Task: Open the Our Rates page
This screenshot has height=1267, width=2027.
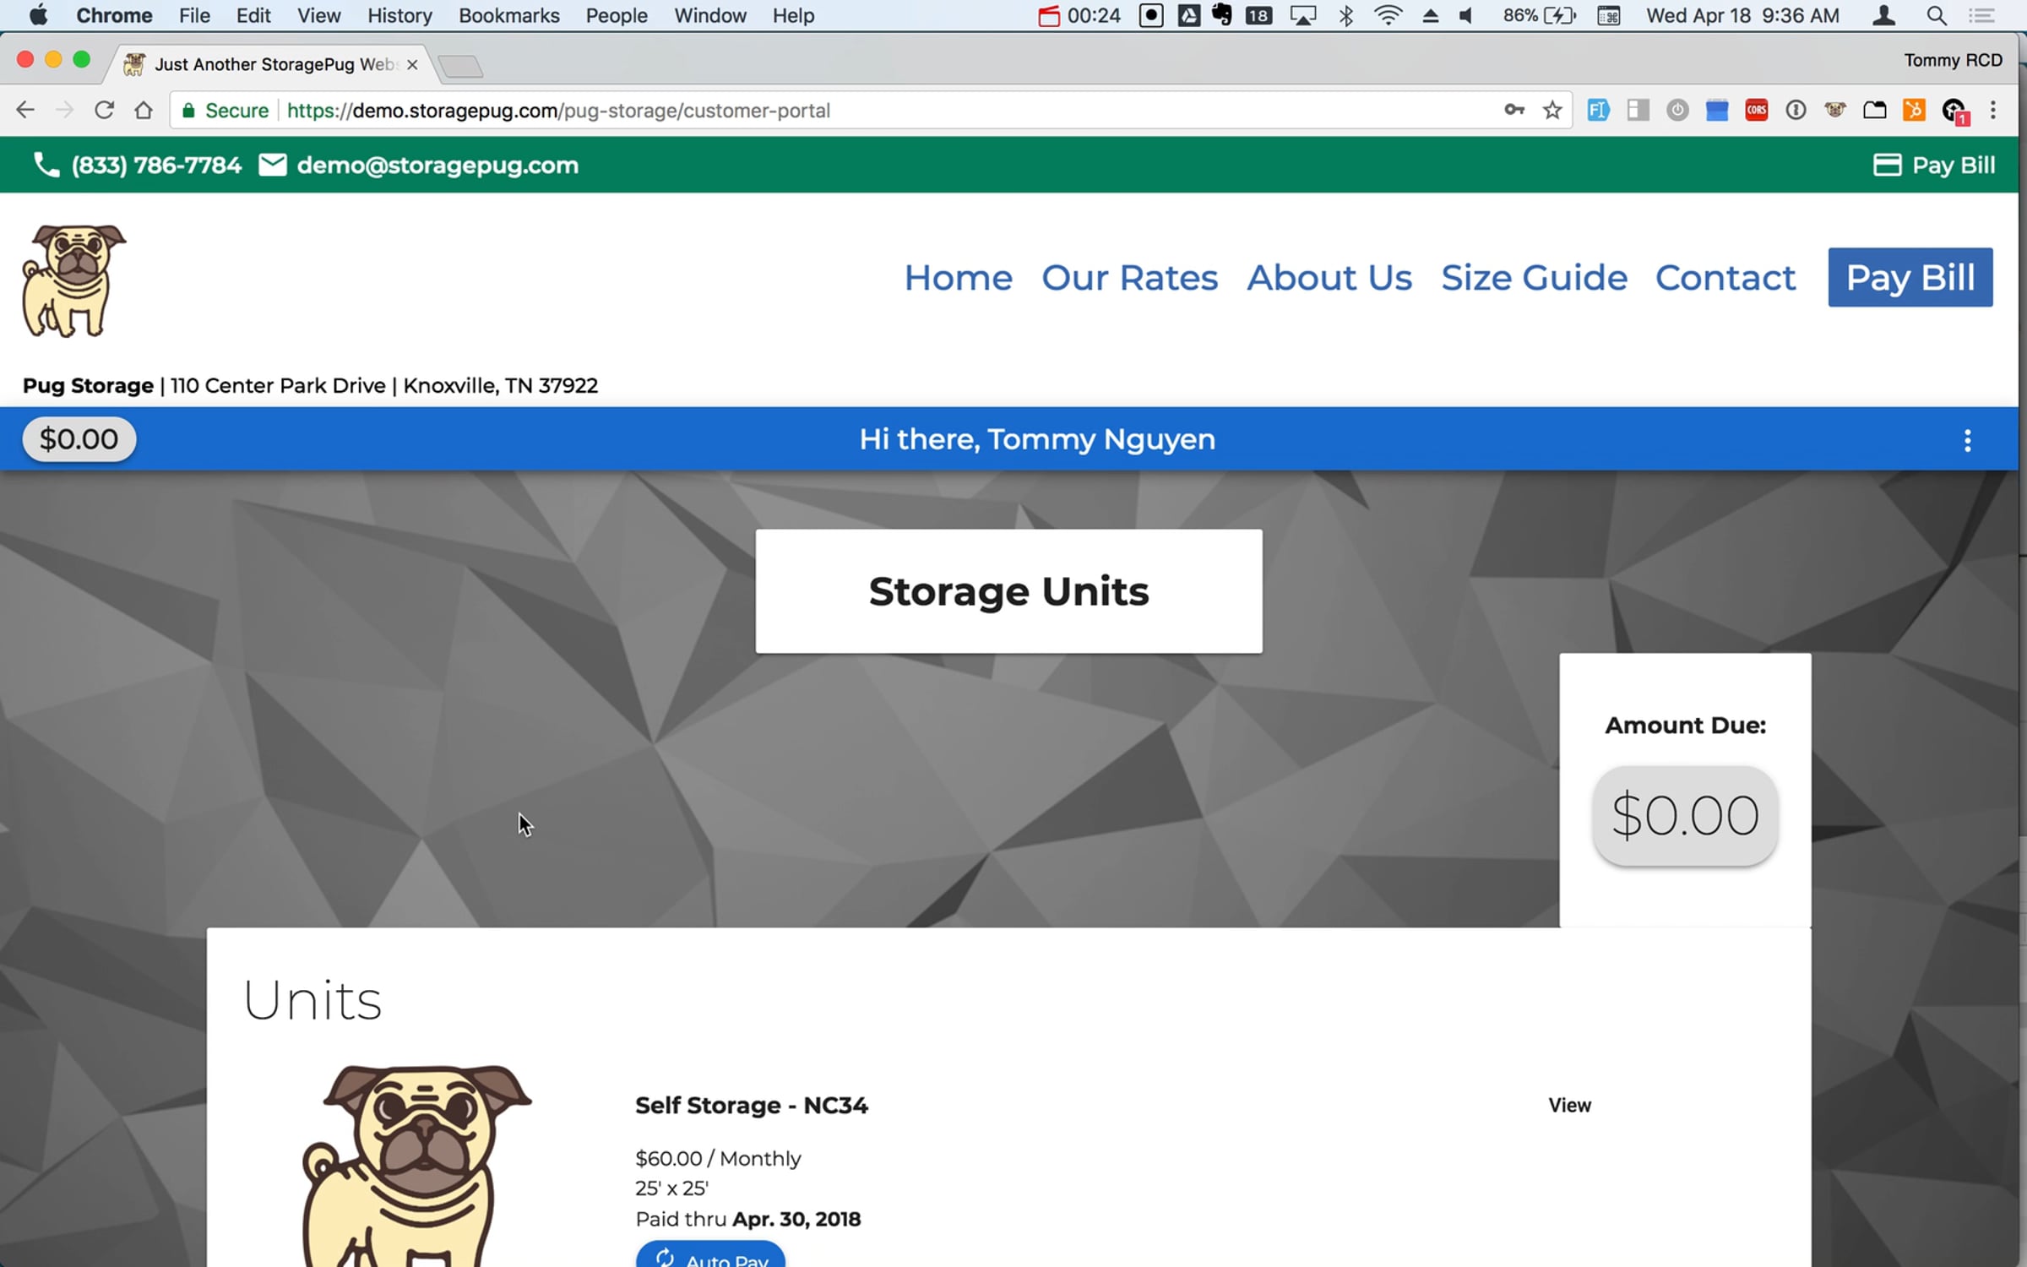Action: click(1129, 277)
